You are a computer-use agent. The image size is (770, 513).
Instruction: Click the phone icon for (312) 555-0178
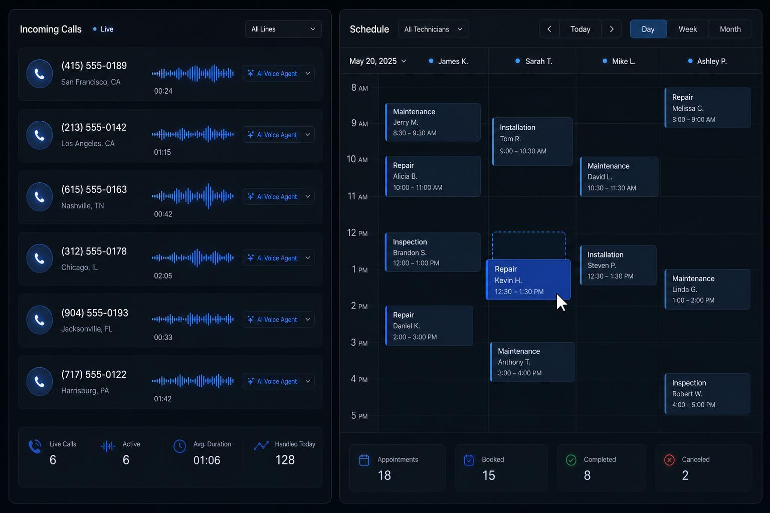[x=39, y=259]
